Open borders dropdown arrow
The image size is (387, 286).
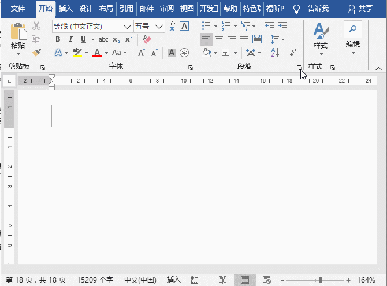pos(235,53)
